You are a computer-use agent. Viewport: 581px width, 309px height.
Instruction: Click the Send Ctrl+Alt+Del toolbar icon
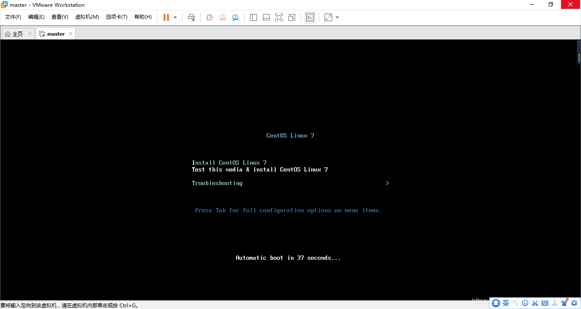pyautogui.click(x=191, y=17)
